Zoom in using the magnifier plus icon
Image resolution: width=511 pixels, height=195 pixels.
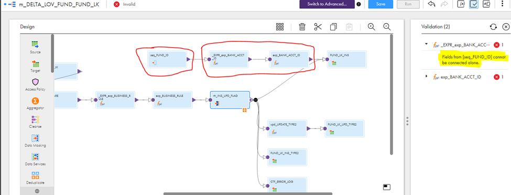coord(372,27)
